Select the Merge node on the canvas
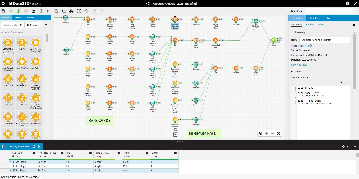359x179 pixels. 274,40
